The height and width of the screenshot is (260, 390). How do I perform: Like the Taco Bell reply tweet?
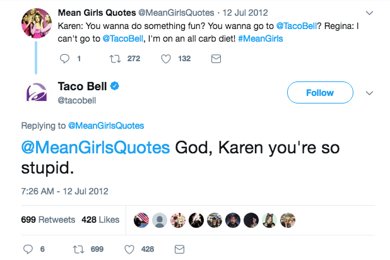(133, 249)
